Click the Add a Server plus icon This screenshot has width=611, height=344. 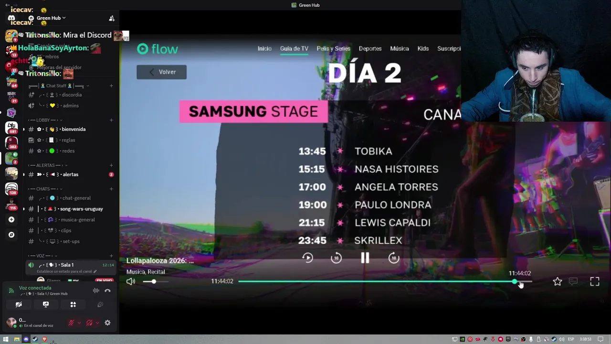tap(11, 220)
